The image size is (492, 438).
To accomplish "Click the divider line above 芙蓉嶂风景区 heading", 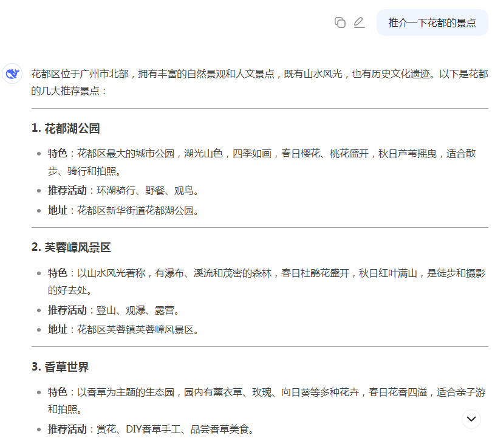I will pyautogui.click(x=259, y=228).
